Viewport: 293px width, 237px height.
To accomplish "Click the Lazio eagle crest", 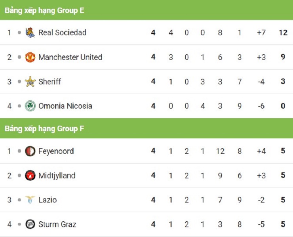I will point(30,200).
